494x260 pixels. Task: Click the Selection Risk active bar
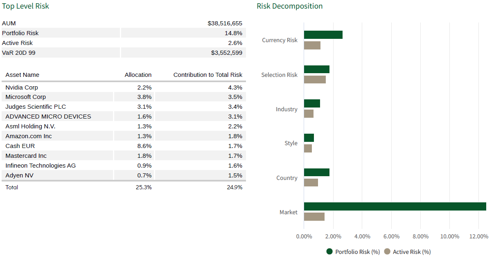click(x=314, y=81)
